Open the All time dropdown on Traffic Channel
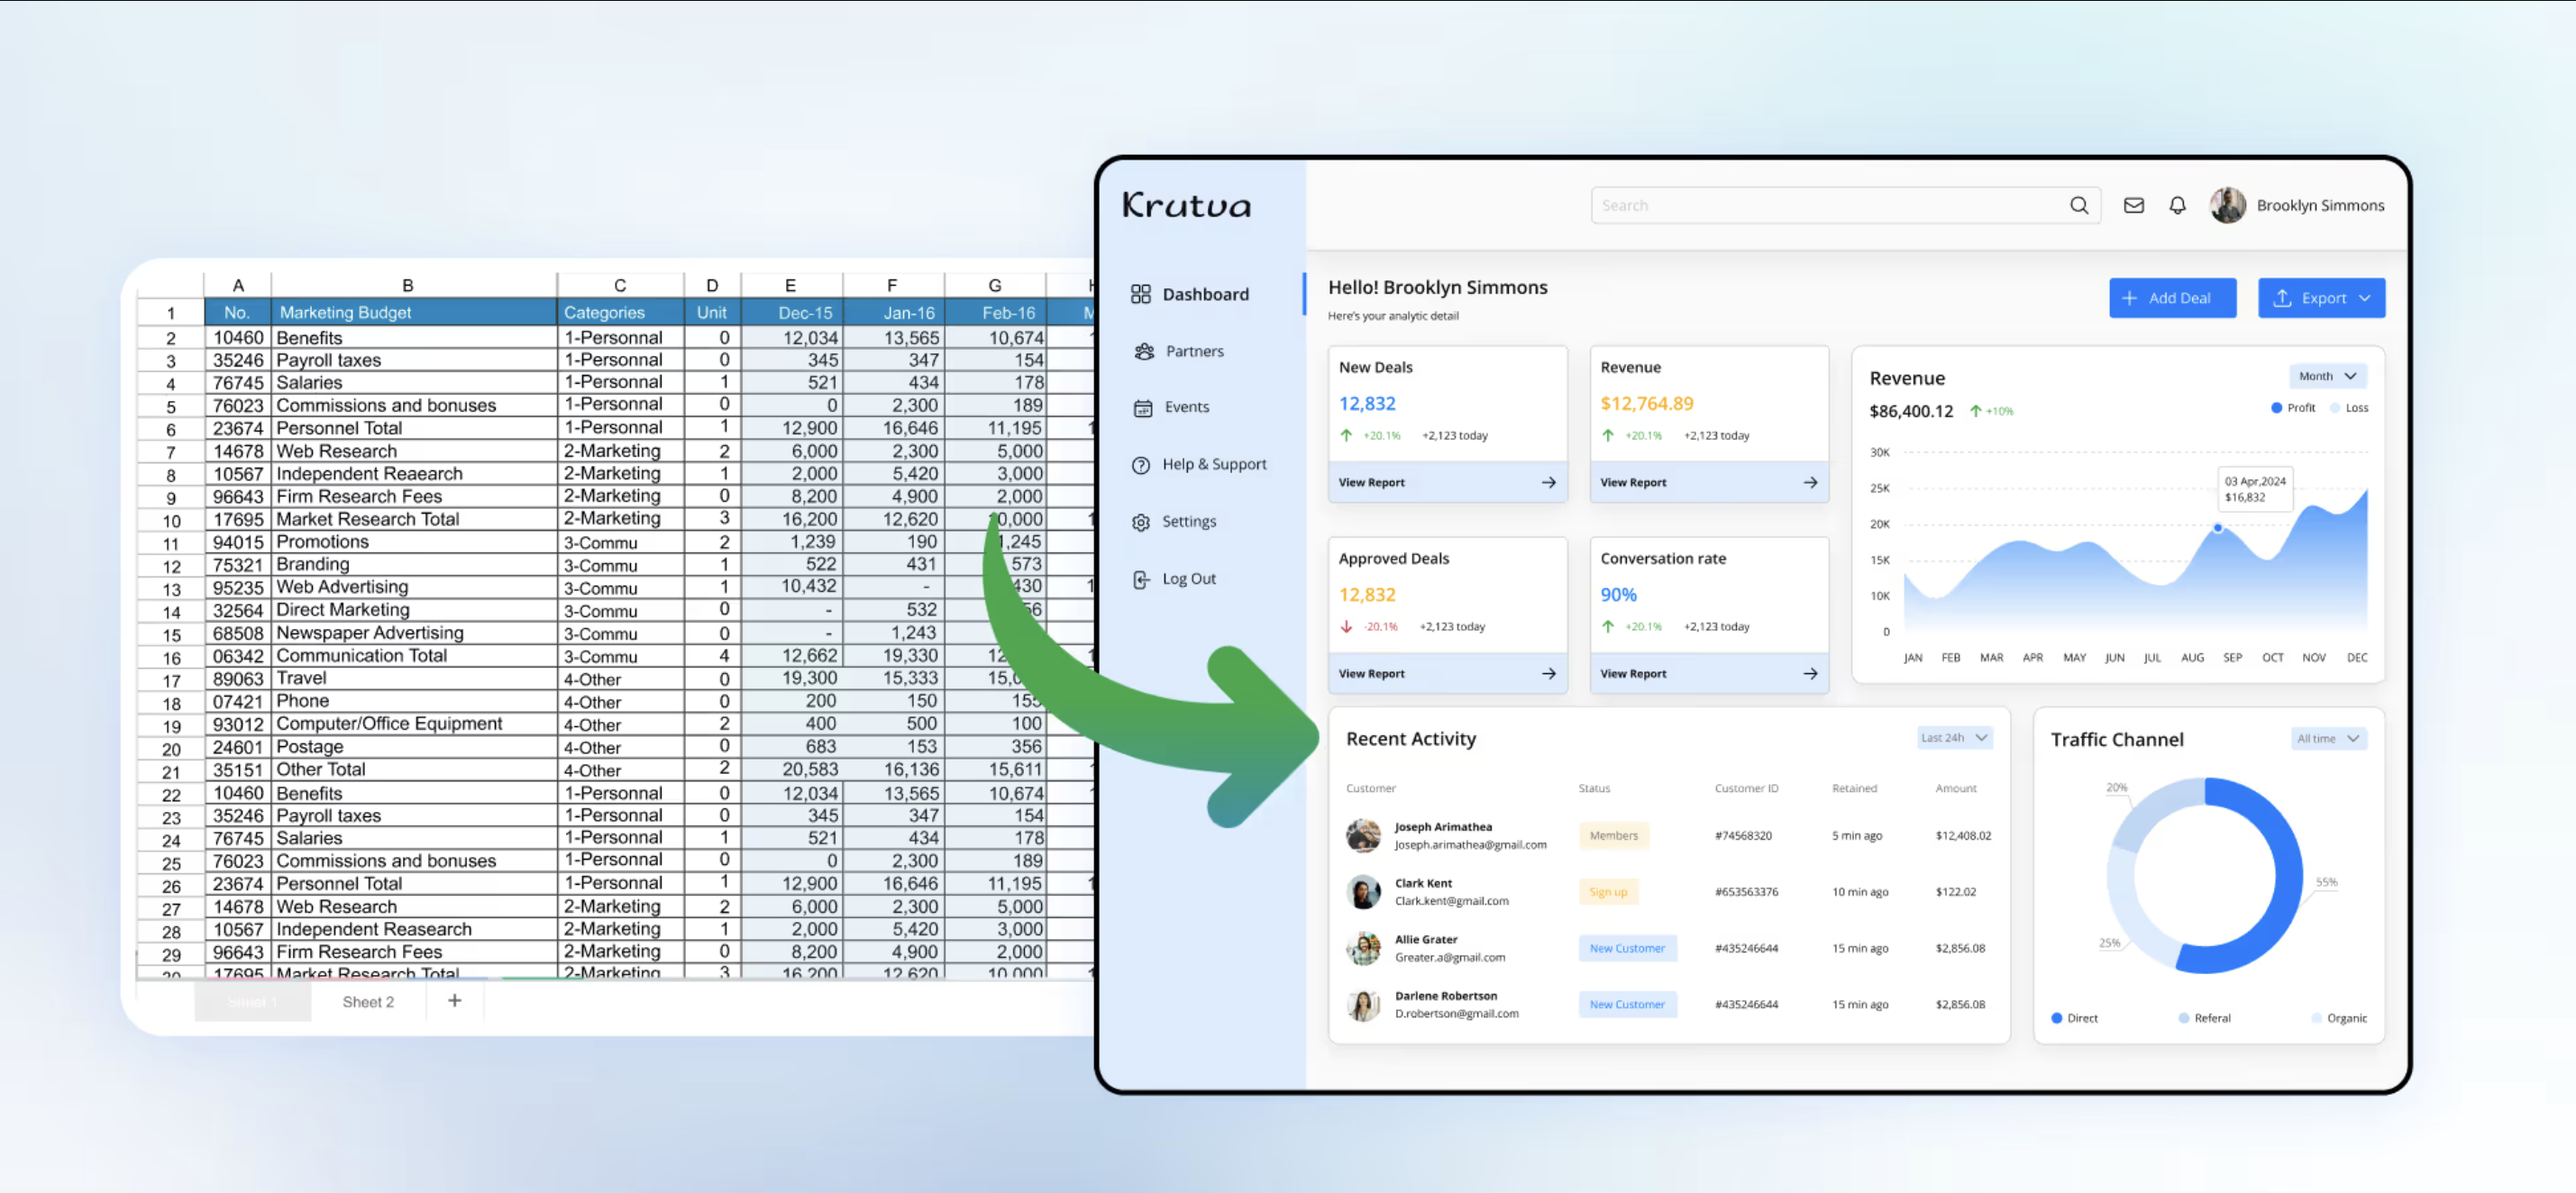Image resolution: width=2576 pixels, height=1193 pixels. pyautogui.click(x=2328, y=739)
